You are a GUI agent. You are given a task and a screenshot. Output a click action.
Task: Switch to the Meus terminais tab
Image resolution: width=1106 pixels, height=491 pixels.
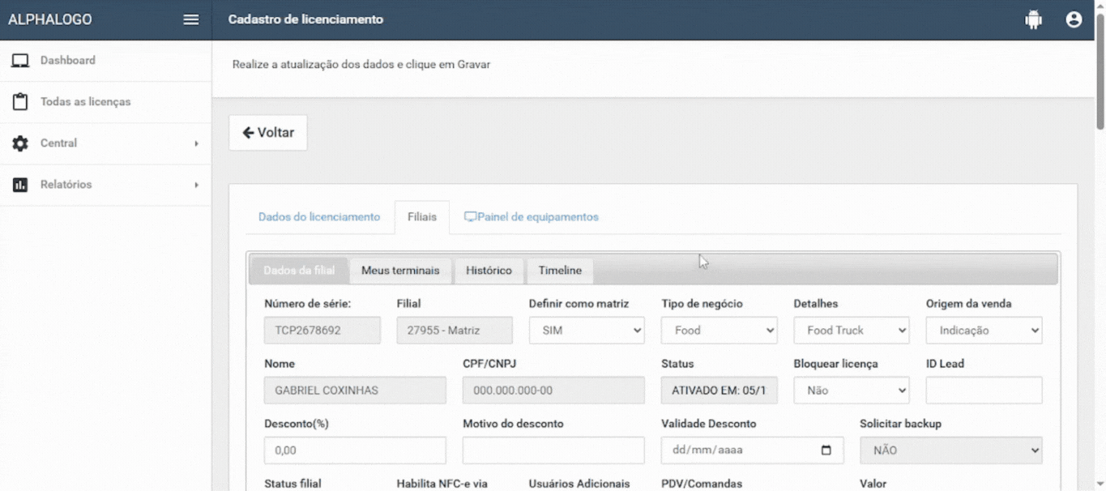click(x=400, y=271)
